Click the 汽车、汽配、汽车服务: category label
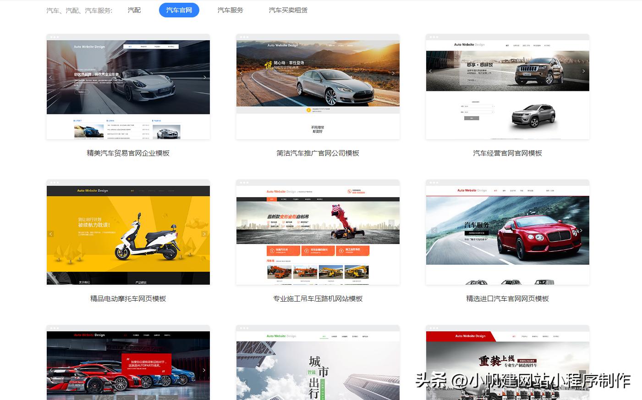 click(x=79, y=10)
